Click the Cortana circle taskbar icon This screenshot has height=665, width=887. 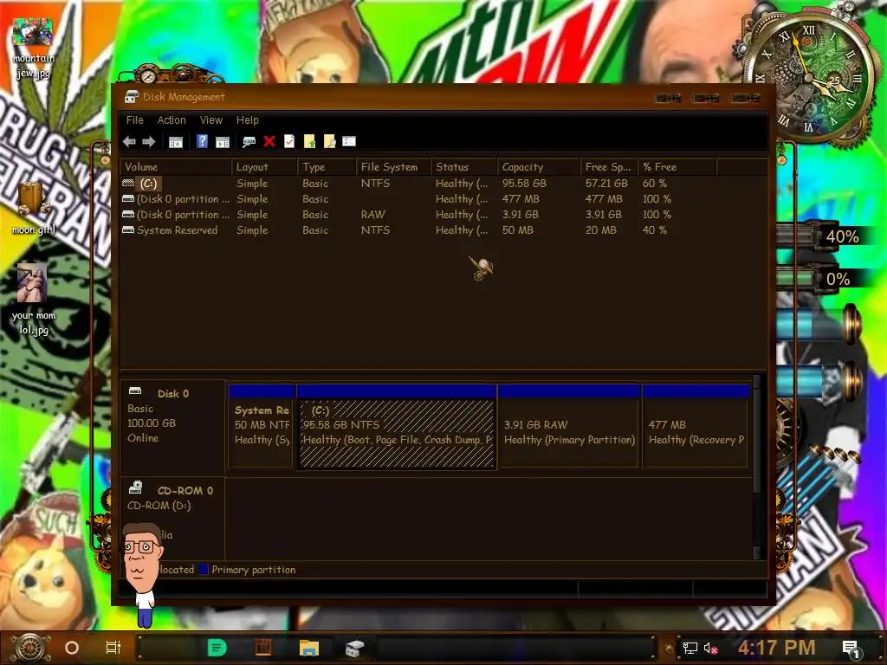[x=72, y=648]
